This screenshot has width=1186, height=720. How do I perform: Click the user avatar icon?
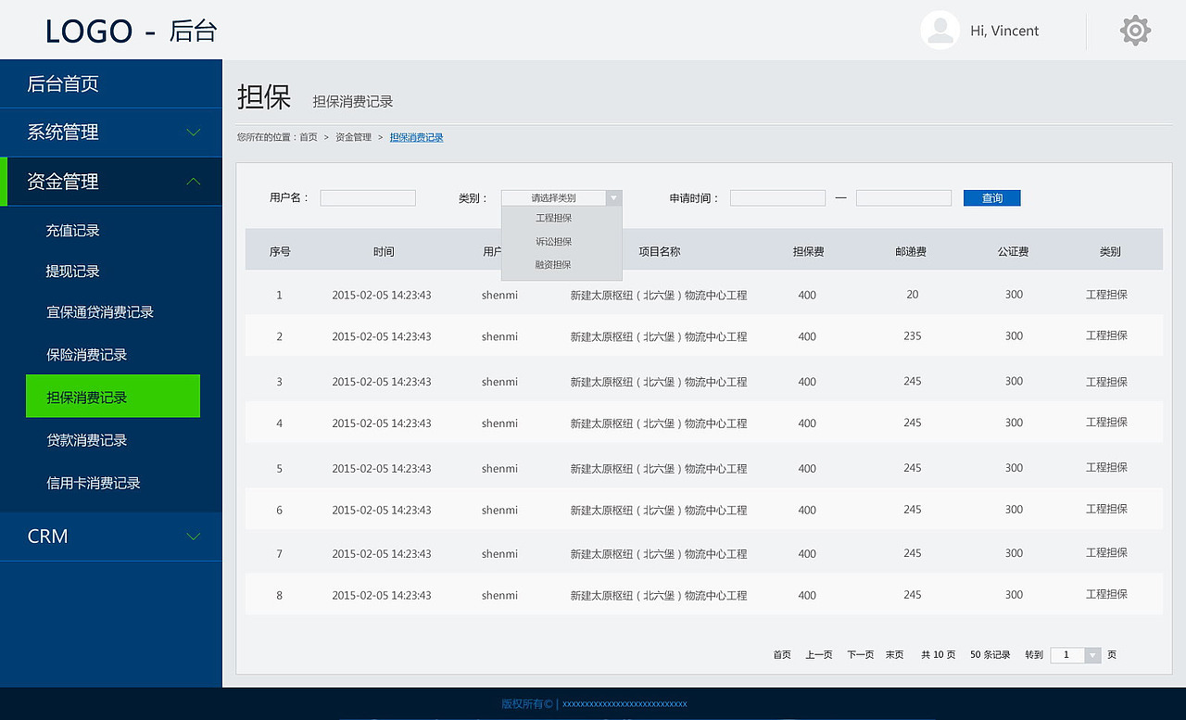(x=940, y=31)
